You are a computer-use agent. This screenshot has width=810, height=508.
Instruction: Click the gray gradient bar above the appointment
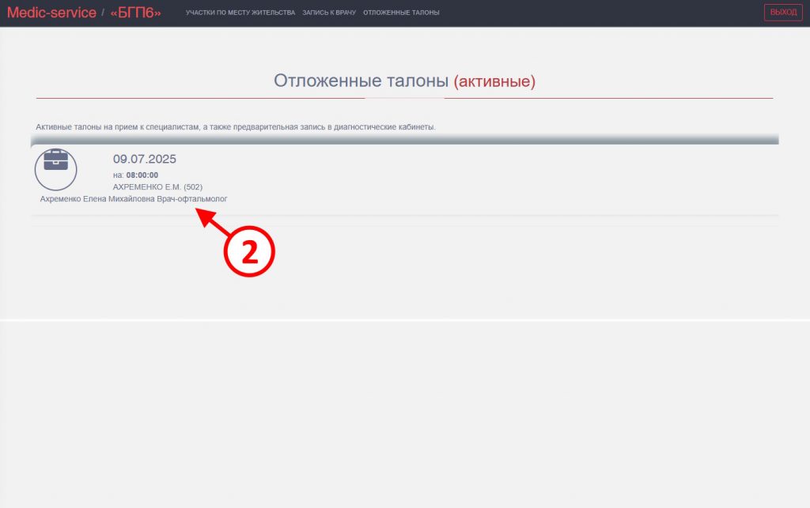coord(404,140)
